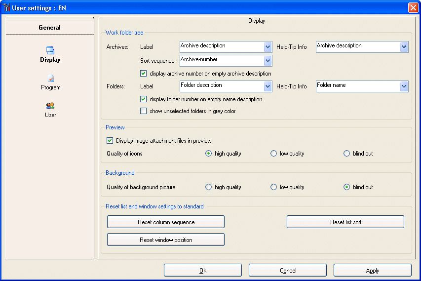
Task: Click Apply to save settings
Action: pyautogui.click(x=373, y=270)
